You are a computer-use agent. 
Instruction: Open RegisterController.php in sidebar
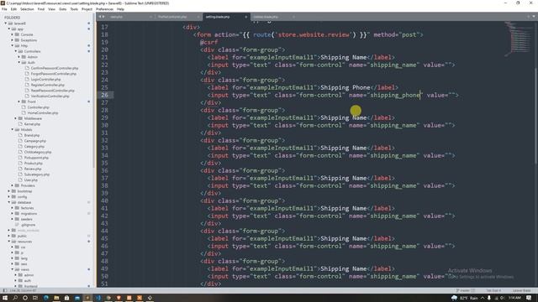pos(47,85)
